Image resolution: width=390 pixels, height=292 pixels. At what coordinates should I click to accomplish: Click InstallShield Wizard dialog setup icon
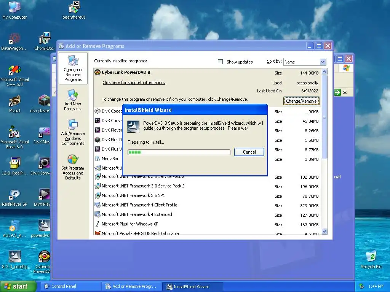[x=133, y=127]
